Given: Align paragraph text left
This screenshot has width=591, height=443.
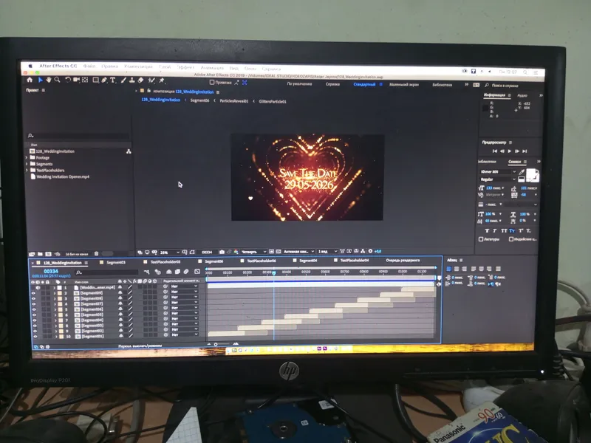Looking at the screenshot, I should click(x=449, y=269).
